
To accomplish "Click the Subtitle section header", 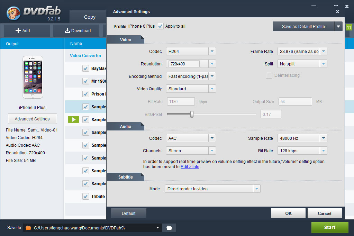I will pyautogui.click(x=126, y=177).
